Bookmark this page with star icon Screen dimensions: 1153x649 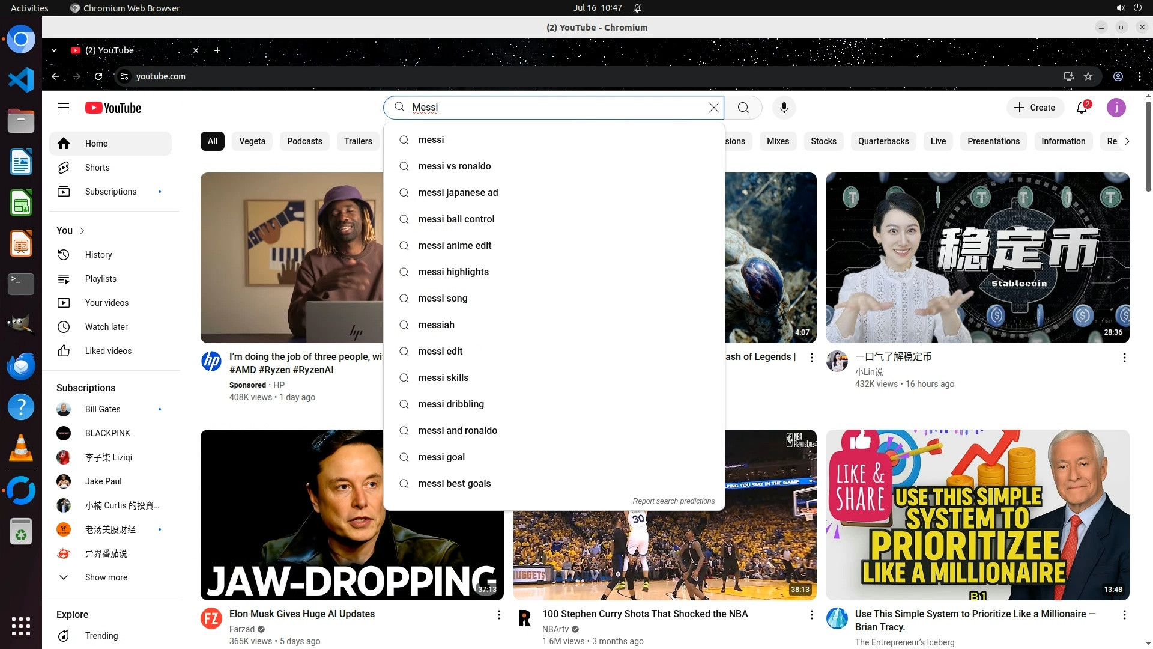[1088, 76]
